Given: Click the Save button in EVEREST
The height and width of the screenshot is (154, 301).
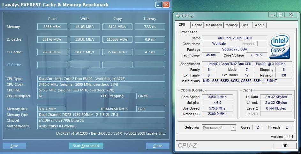Looking at the screenshot, I should (x=14, y=146).
